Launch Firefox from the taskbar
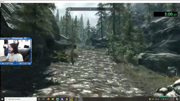 click(x=48, y=99)
